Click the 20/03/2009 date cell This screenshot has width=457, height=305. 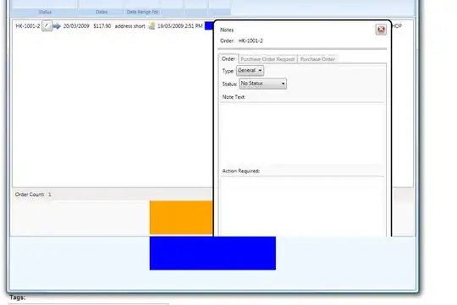point(76,26)
